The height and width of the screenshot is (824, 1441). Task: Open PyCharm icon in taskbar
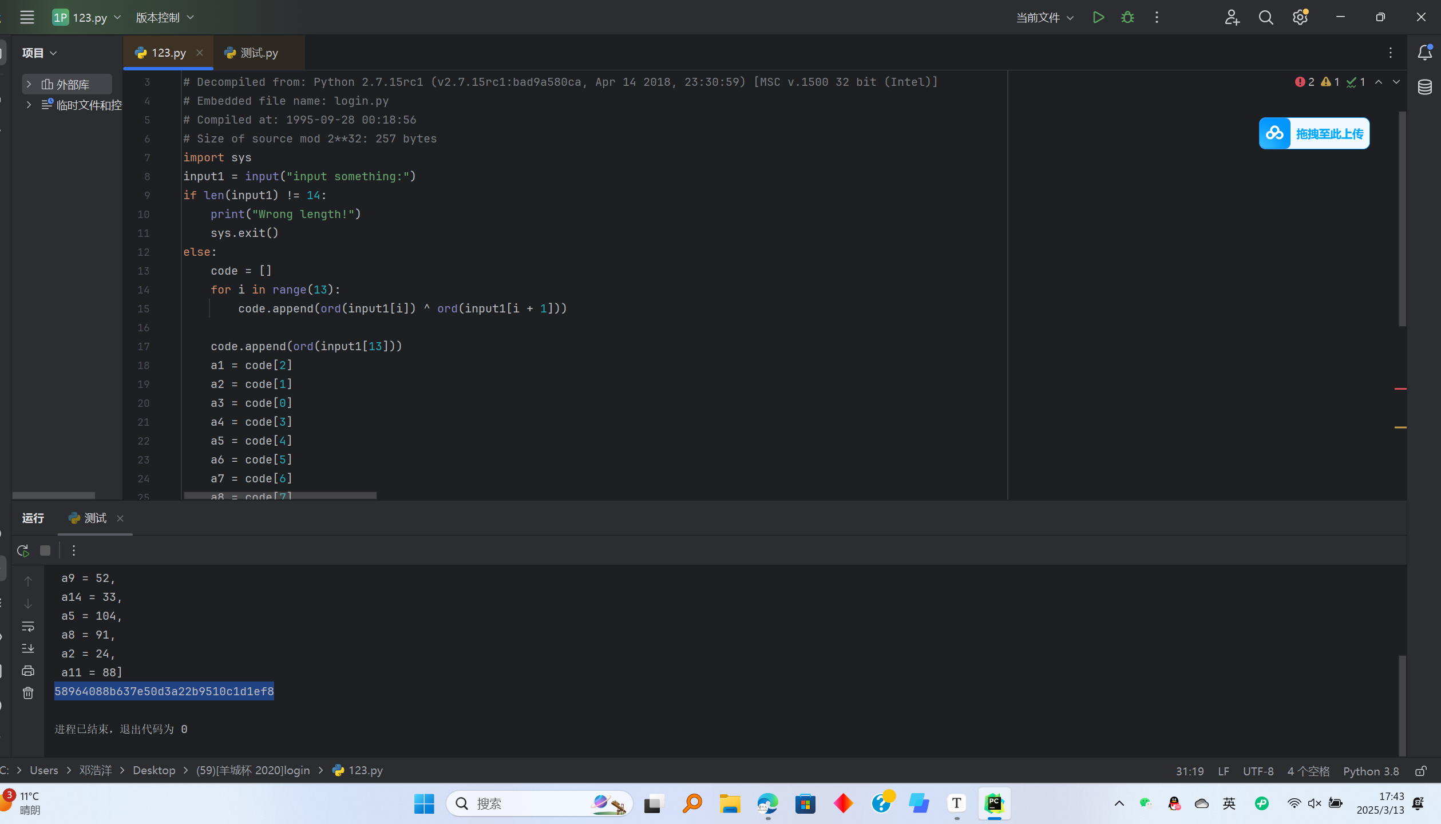point(994,803)
